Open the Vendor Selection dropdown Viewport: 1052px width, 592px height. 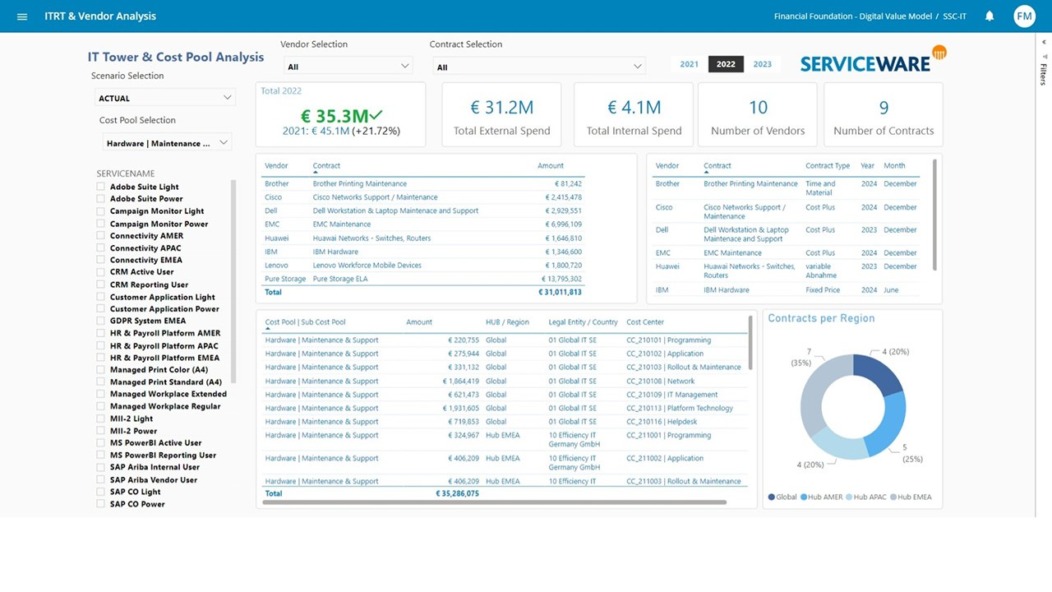click(348, 67)
